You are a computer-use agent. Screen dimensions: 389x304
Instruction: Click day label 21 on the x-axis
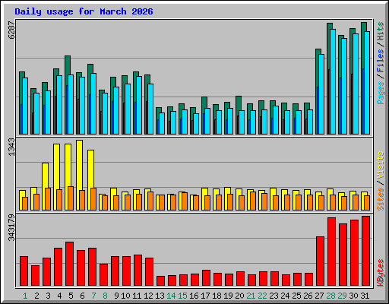251,296
